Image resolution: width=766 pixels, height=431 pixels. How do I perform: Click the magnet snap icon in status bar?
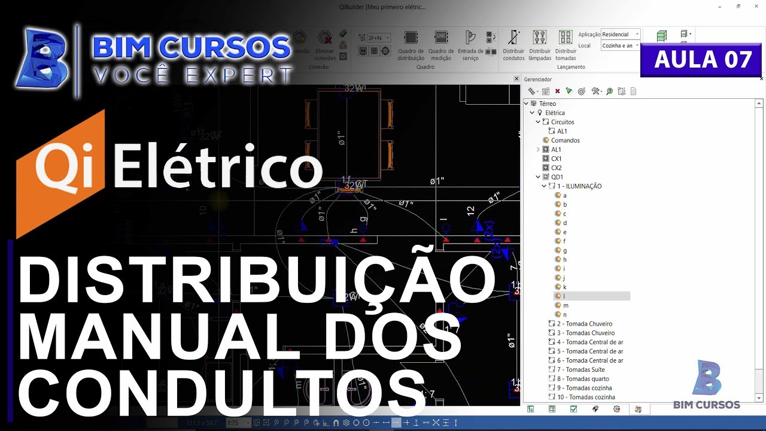point(337,423)
